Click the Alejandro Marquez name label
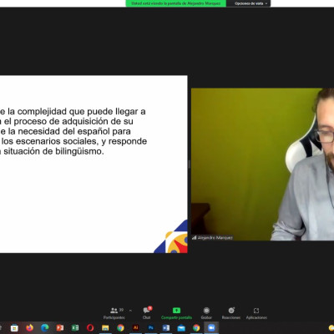Image resolution: width=334 pixels, height=334 pixels. coord(213,238)
